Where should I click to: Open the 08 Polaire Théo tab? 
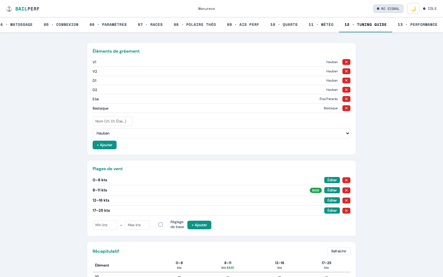[195, 25]
